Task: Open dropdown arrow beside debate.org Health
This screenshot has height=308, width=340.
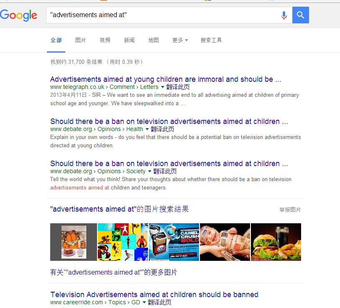Action: pyautogui.click(x=147, y=129)
